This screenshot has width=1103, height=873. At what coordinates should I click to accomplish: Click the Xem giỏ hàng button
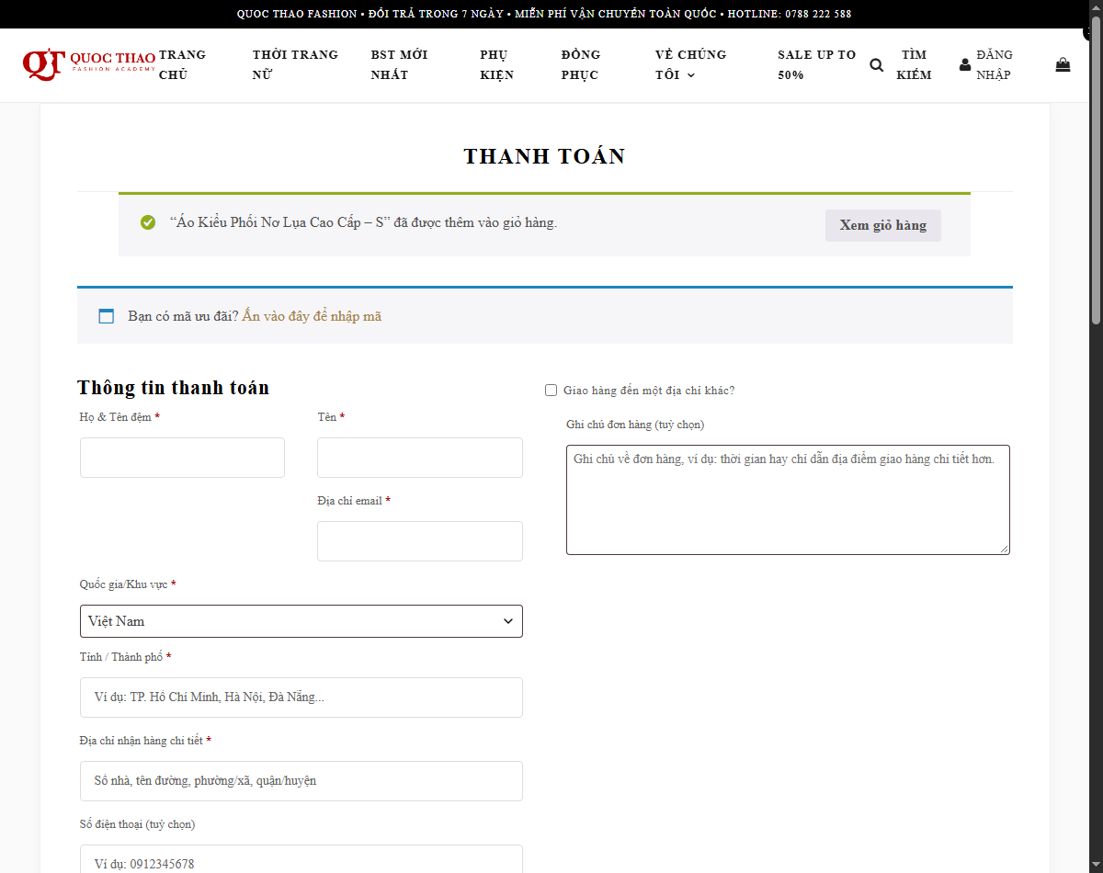tap(883, 225)
